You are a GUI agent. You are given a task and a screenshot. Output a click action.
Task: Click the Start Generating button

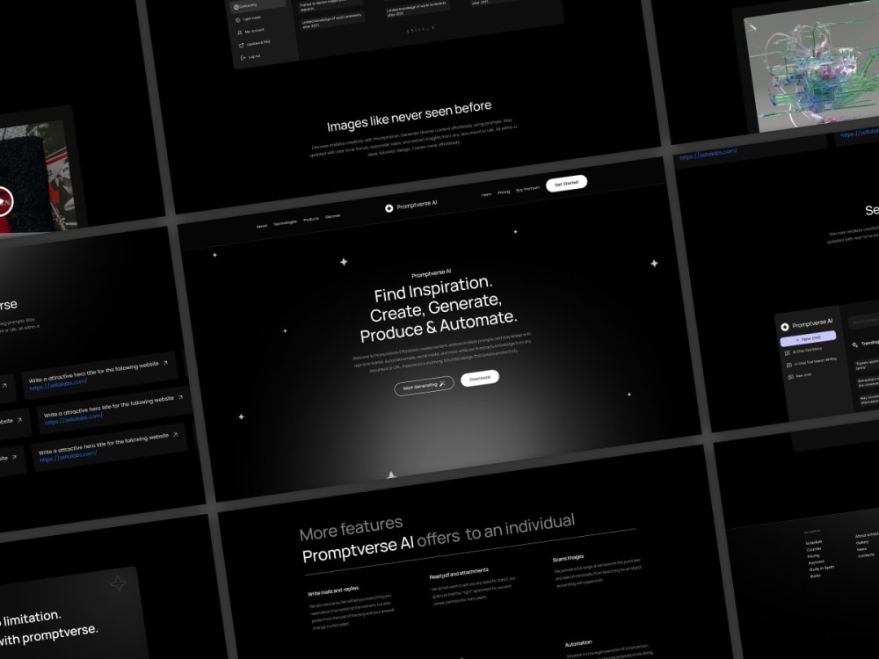coord(424,386)
